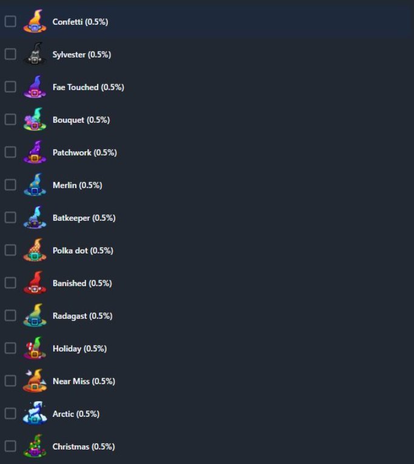Viewport: 414px width, 464px height.
Task: Select the Near Miss (0.5%) text
Action: click(x=84, y=381)
